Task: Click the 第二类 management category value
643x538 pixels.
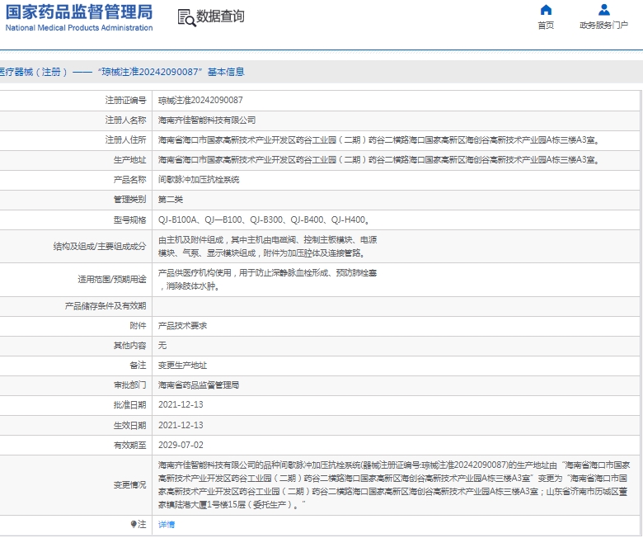Action: [171, 200]
